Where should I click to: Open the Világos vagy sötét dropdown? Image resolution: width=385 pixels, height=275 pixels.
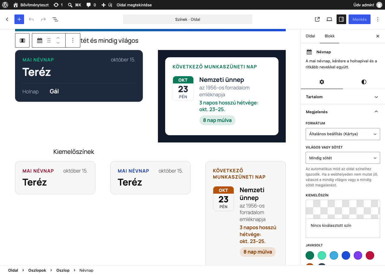coord(343,158)
